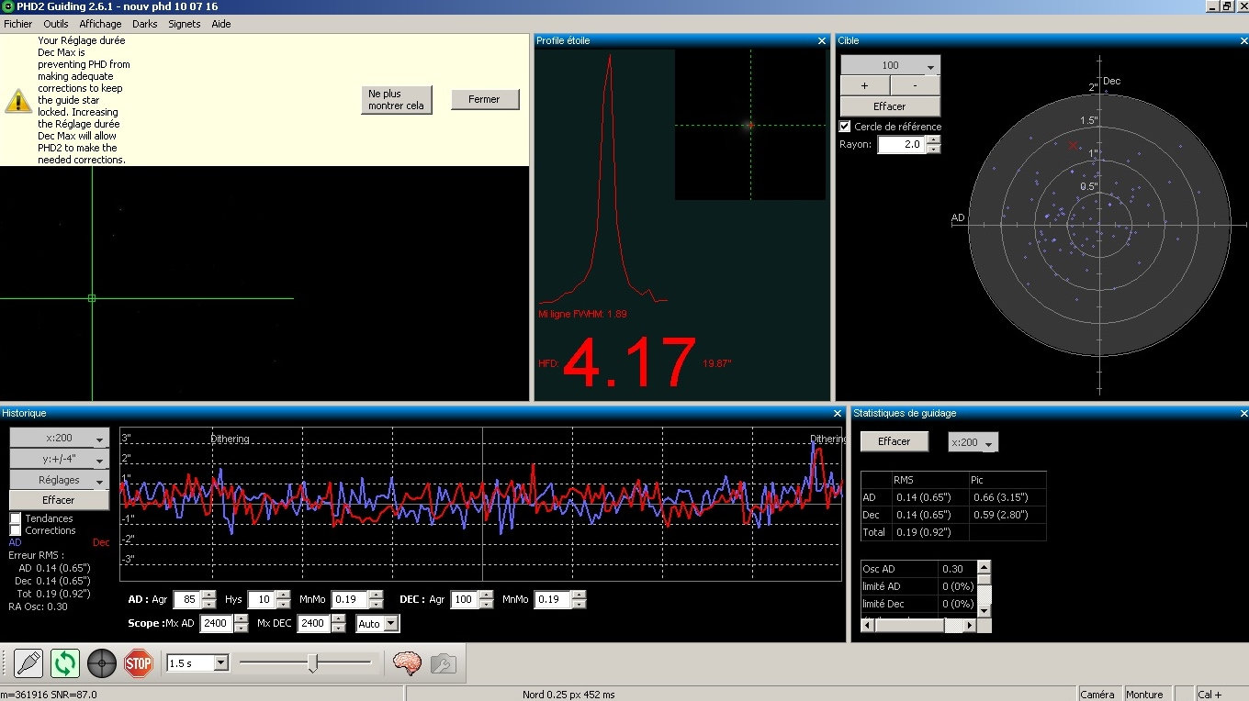Uncheck Cercle de référence checkbox
Viewport: 1249px width, 701px height.
pos(846,127)
